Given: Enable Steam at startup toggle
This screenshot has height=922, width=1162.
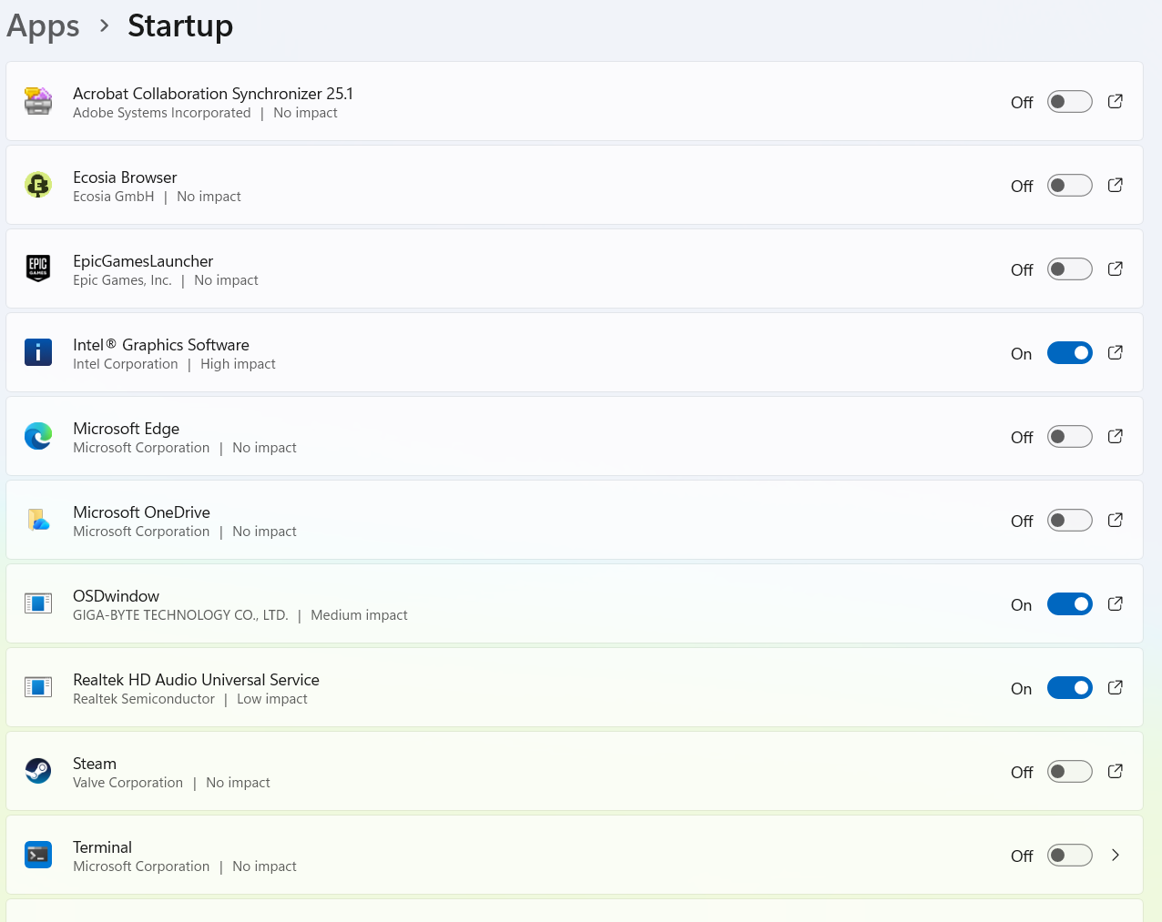Looking at the screenshot, I should tap(1069, 772).
